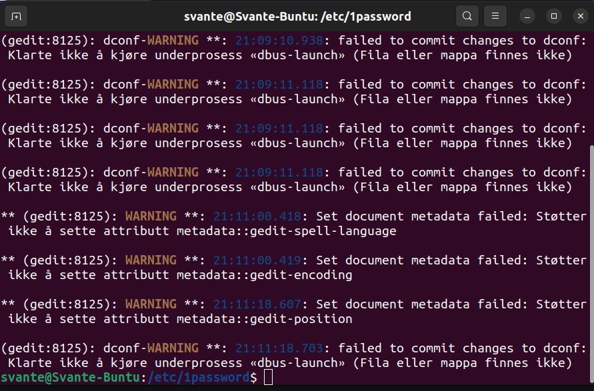Viewport: 594px width, 391px height.
Task: Click the block cursor at the prompt
Action: [268, 378]
